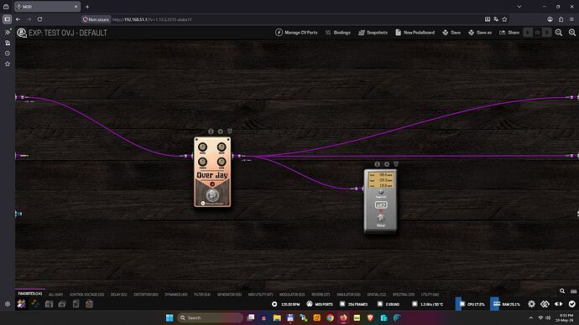The height and width of the screenshot is (325, 579).
Task: Select Dynamics plugin category tab
Action: coord(176,294)
